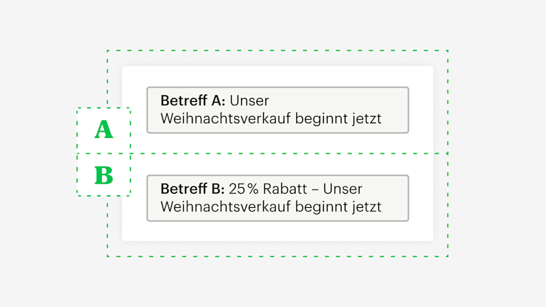Select the Betreff A subject line box
The image size is (546, 307).
click(x=277, y=110)
